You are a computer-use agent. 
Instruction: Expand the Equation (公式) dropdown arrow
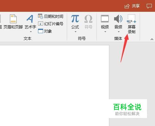click(75, 32)
